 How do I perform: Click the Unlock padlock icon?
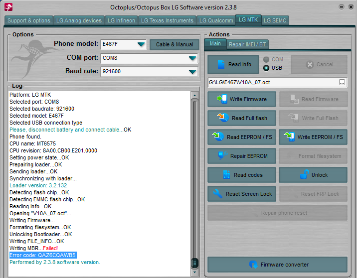coord(305,174)
